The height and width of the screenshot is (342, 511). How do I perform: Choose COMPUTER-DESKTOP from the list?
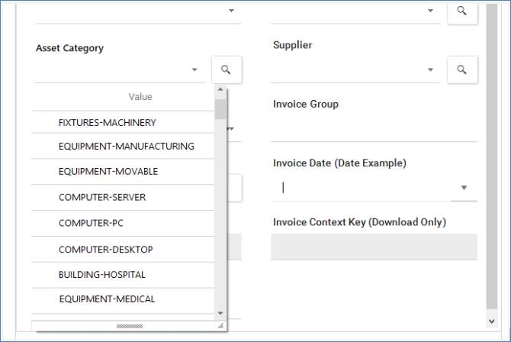pos(105,250)
